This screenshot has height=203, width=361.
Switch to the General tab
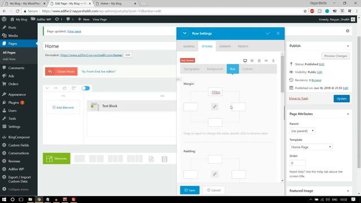189,46
